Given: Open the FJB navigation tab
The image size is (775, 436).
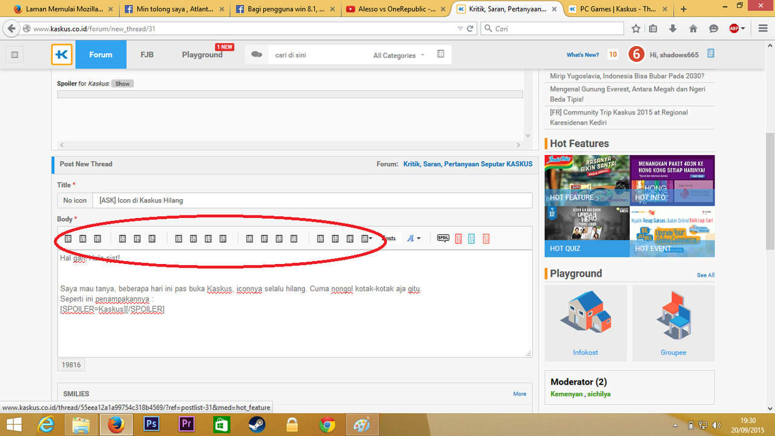Looking at the screenshot, I should coord(147,54).
